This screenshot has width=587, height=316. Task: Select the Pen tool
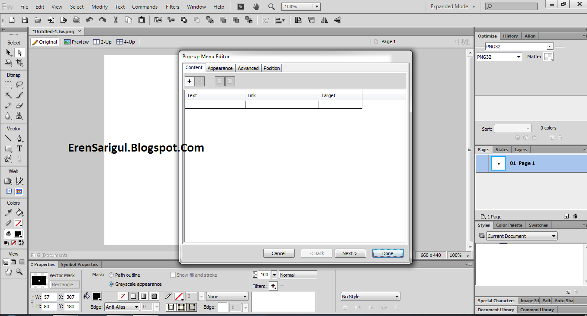point(19,139)
